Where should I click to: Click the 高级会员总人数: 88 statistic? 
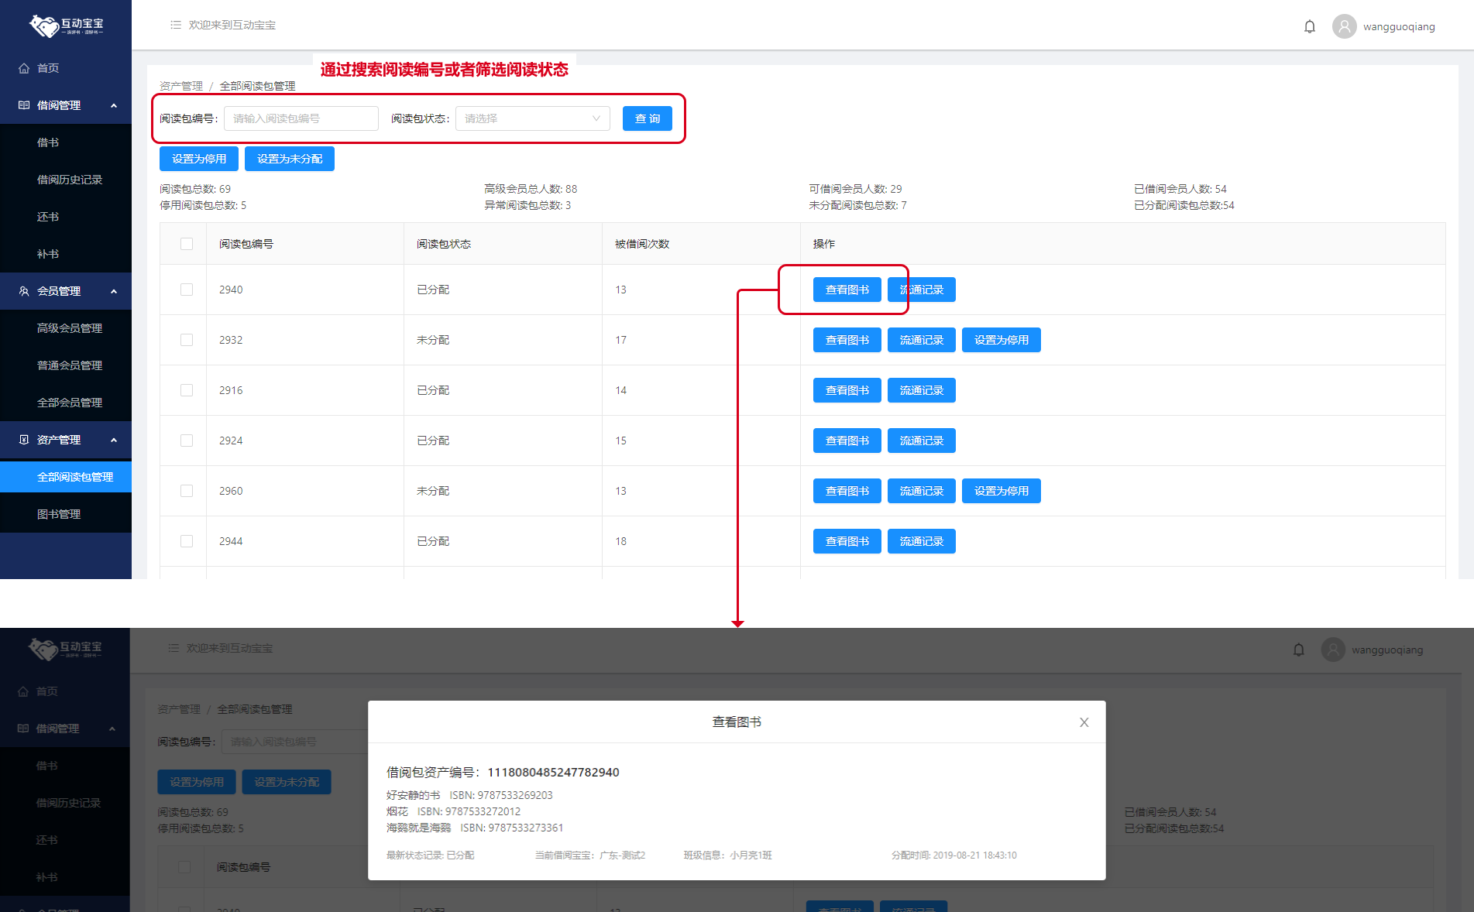point(531,189)
